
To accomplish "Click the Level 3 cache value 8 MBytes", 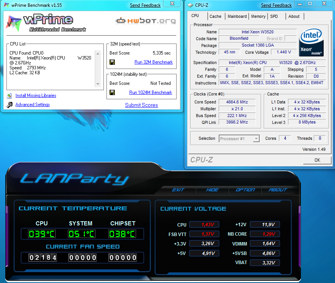I will coord(307,122).
